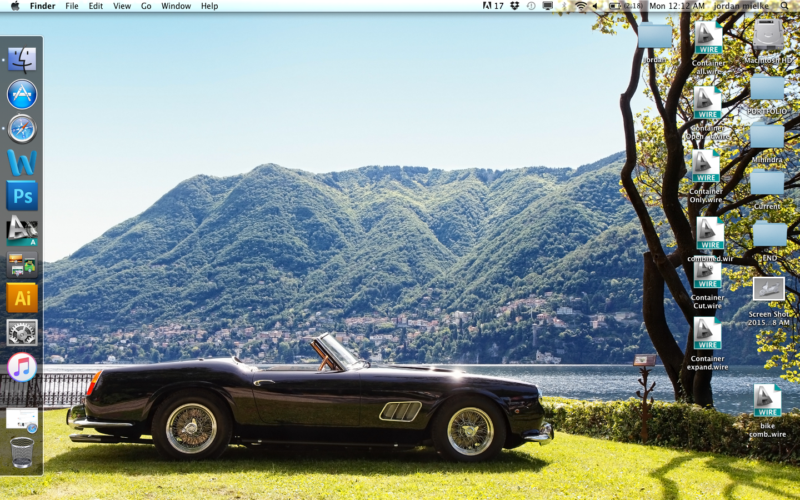The height and width of the screenshot is (500, 800).
Task: Launch iTunes from the Dock
Action: click(x=22, y=367)
